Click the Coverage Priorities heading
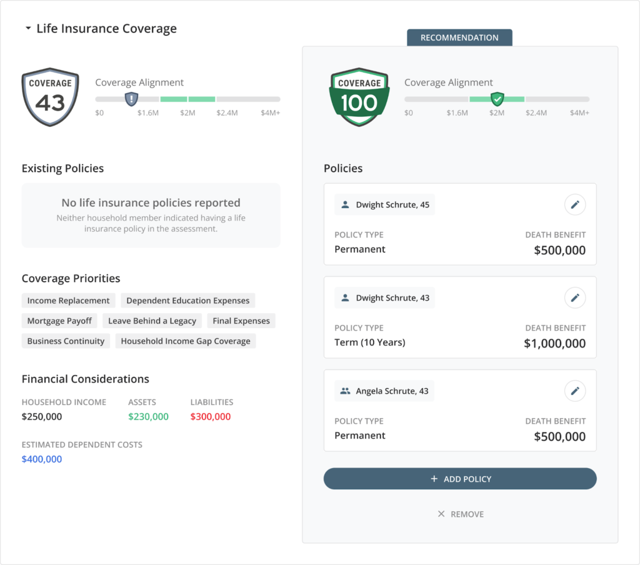Viewport: 640px width, 565px height. coord(71,278)
